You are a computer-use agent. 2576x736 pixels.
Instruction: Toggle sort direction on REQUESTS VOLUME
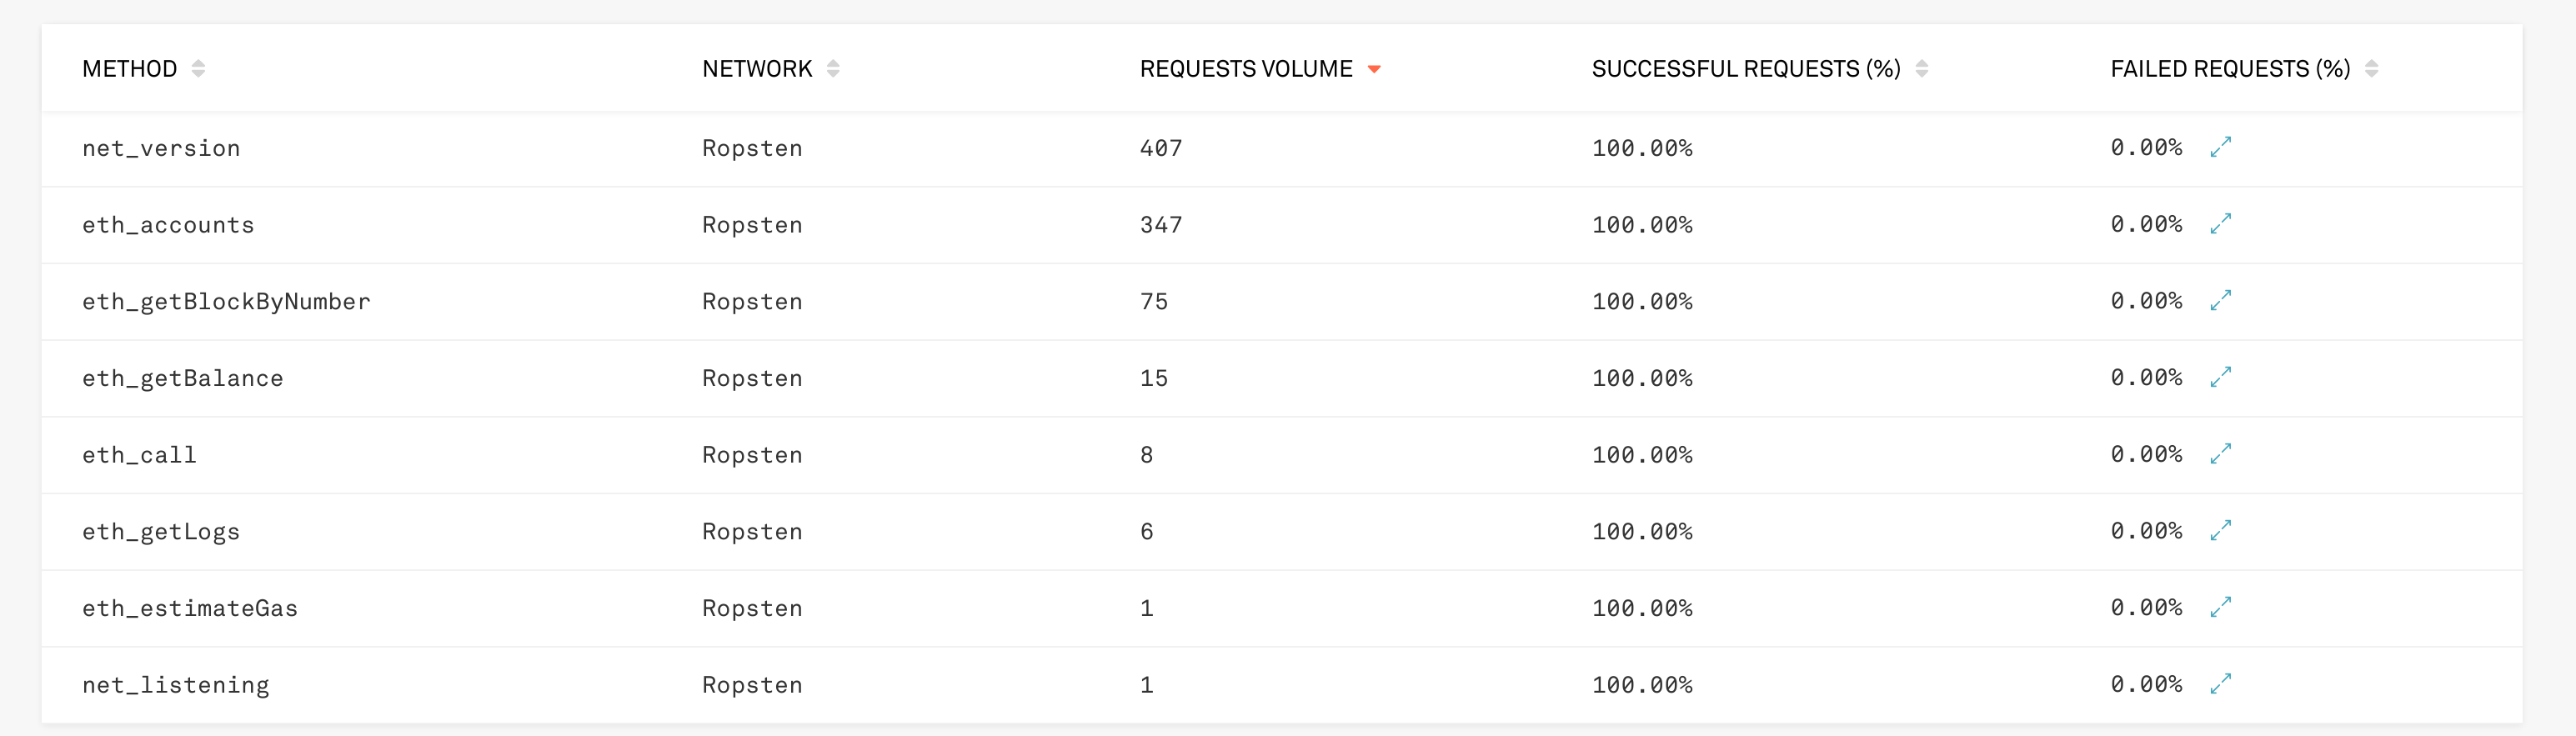point(1375,69)
